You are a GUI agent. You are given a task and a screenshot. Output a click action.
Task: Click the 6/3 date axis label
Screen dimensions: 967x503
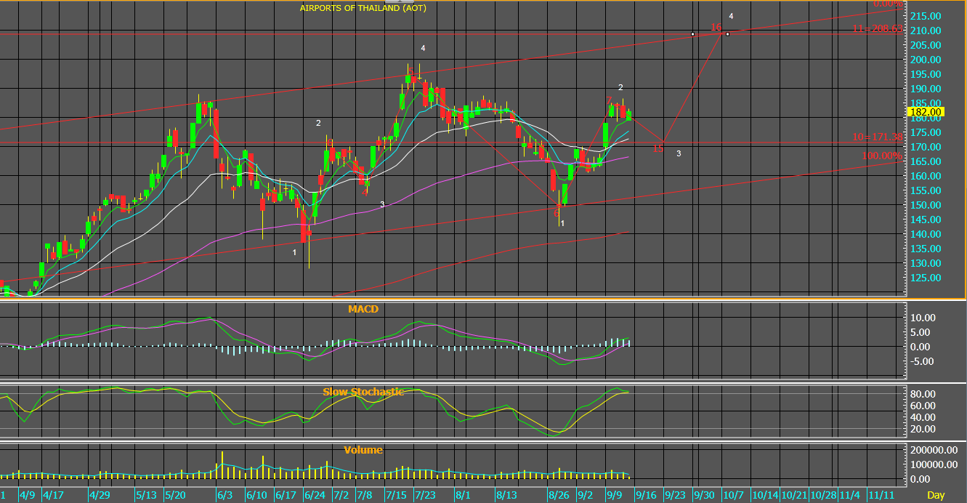point(224,495)
